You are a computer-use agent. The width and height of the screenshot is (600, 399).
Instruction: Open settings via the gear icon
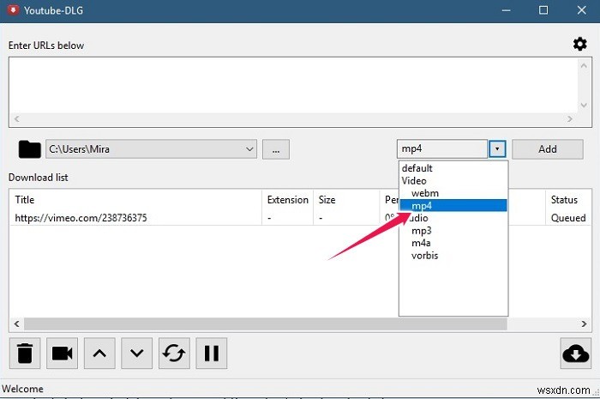[x=579, y=45]
